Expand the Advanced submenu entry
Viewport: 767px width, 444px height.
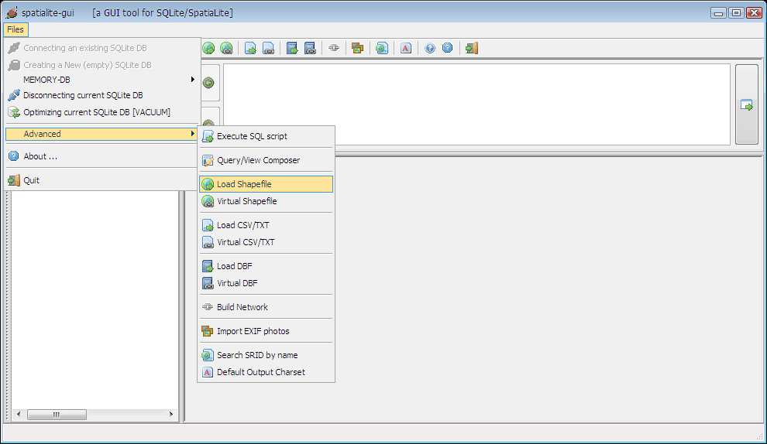[x=102, y=134]
